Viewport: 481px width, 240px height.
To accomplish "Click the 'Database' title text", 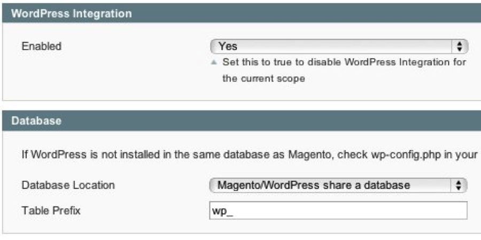I will (x=36, y=121).
